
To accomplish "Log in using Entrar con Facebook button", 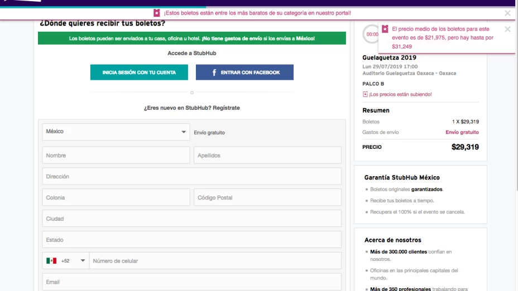I will [x=244, y=72].
